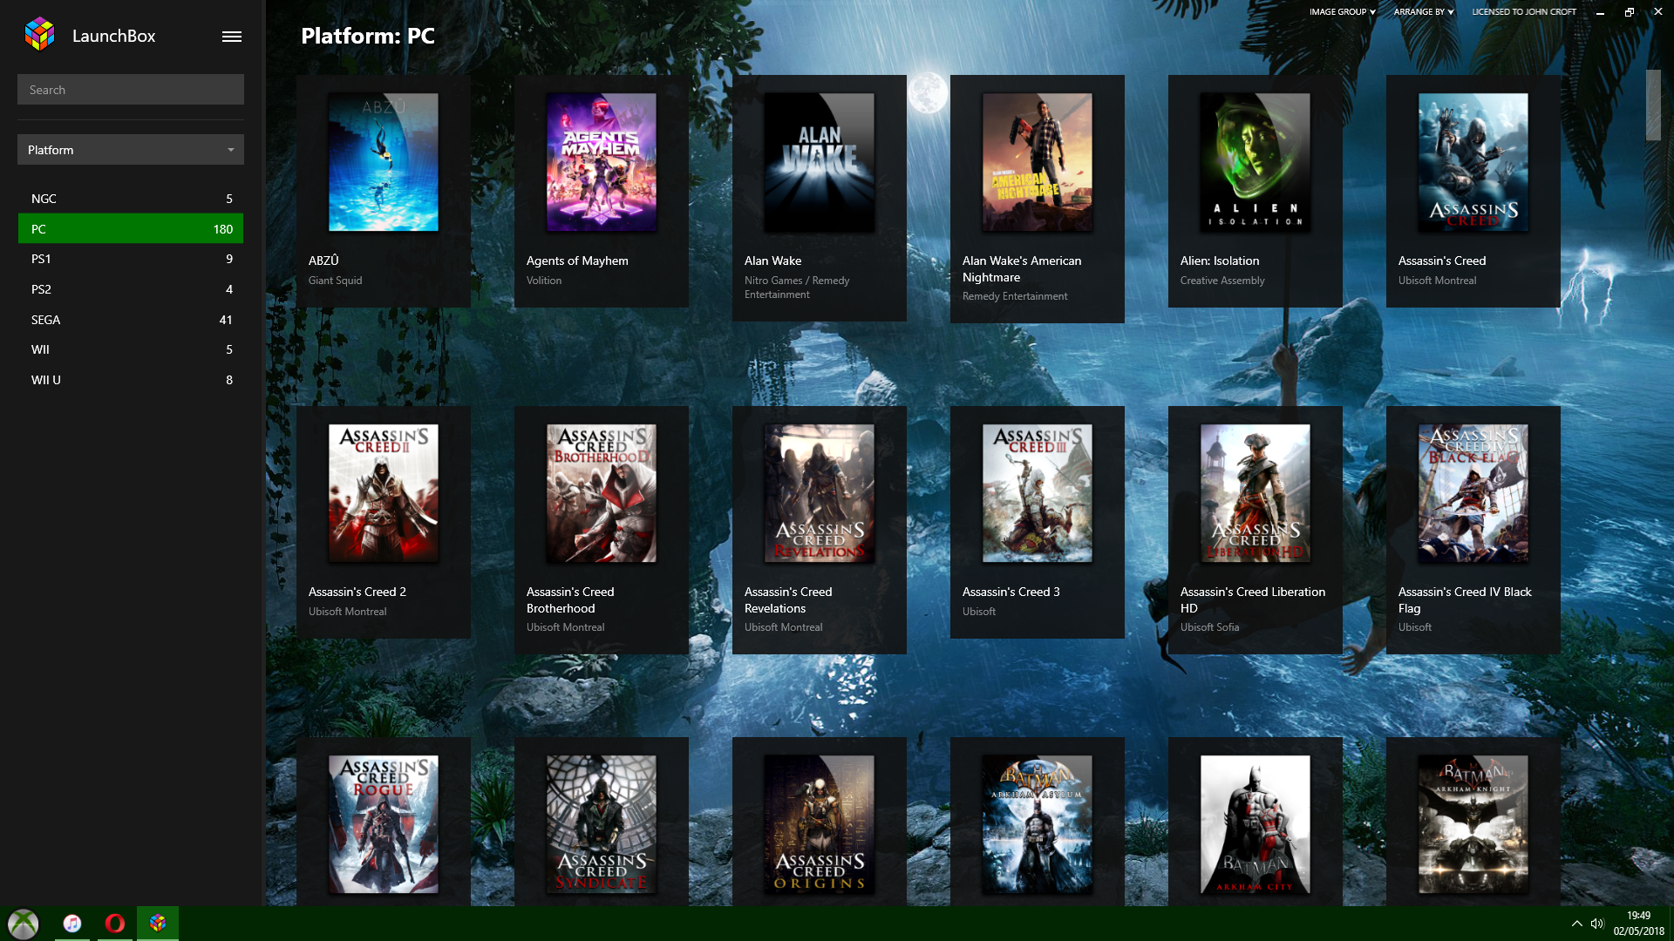
Task: Select the SEGA platform
Action: point(131,320)
